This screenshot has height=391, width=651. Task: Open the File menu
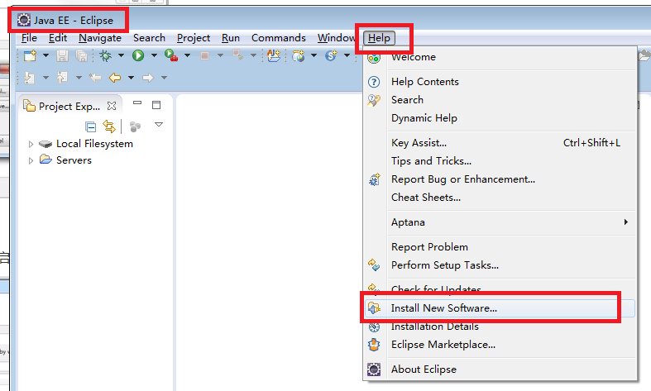[x=29, y=38]
